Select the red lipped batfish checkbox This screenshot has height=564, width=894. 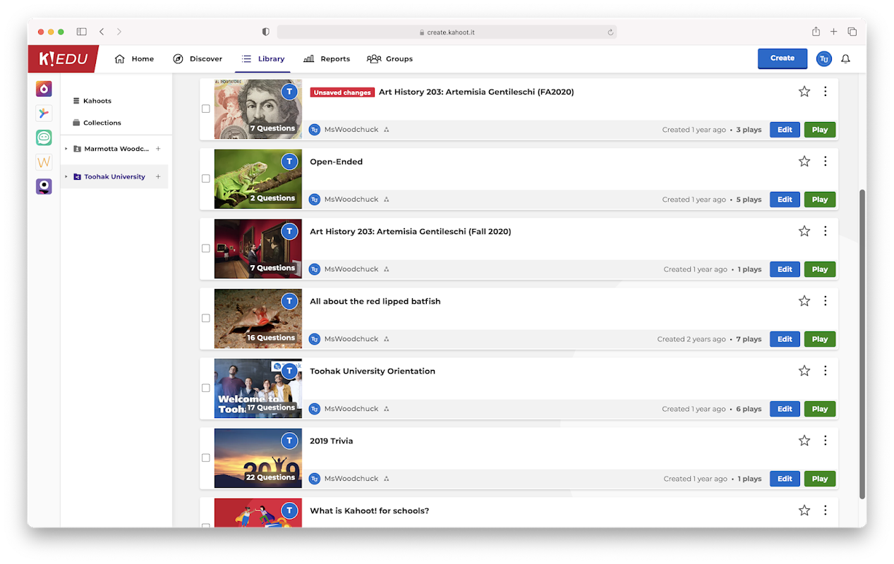pyautogui.click(x=206, y=318)
